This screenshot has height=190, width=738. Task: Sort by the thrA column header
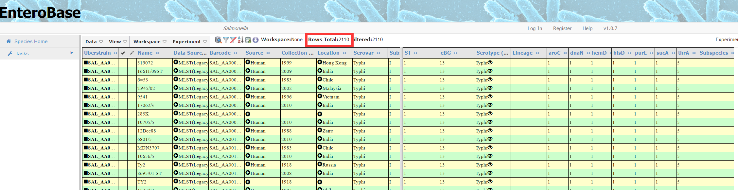pos(686,53)
